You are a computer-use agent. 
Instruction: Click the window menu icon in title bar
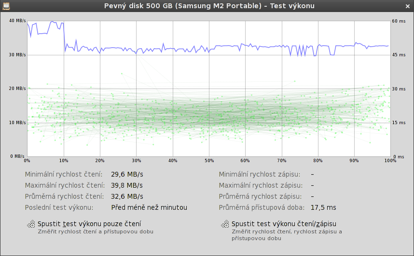(x=6, y=6)
